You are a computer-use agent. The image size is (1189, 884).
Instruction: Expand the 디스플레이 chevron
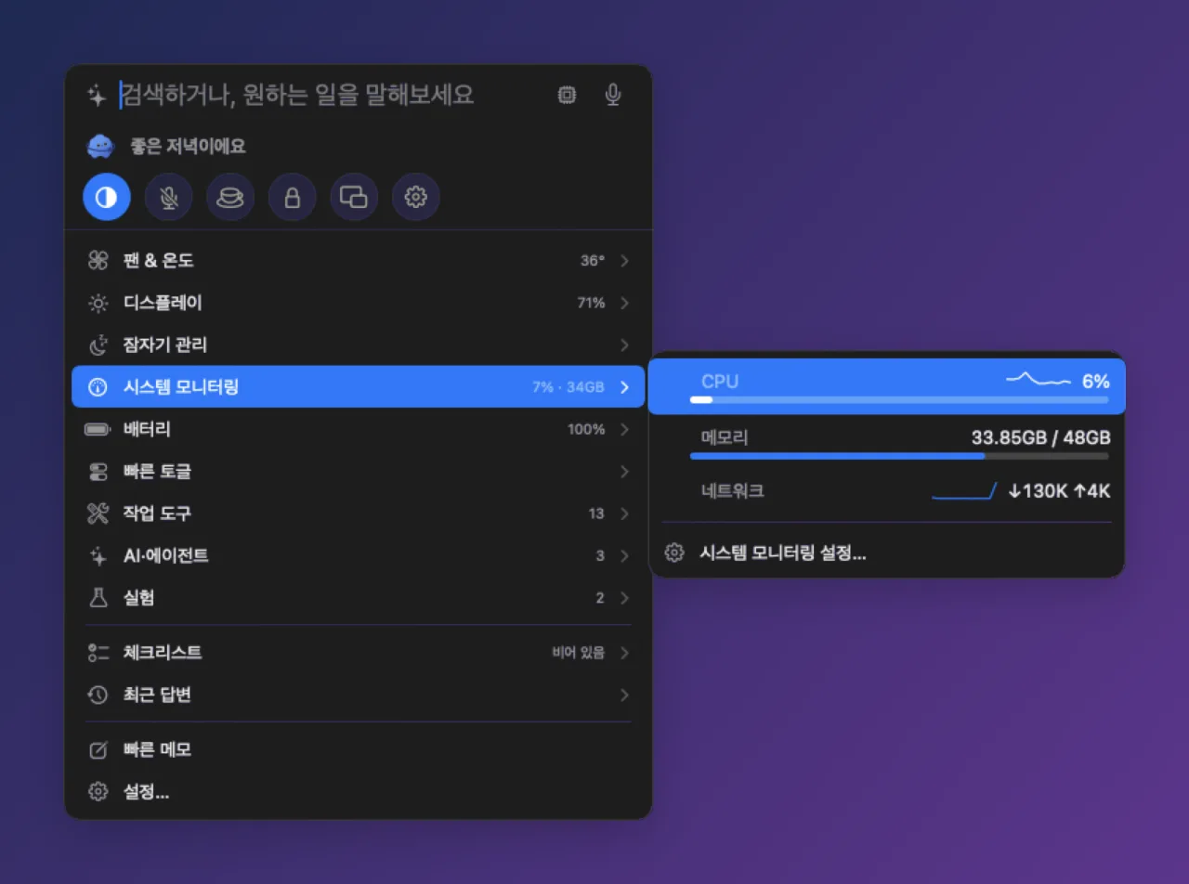[624, 303]
